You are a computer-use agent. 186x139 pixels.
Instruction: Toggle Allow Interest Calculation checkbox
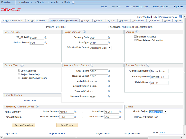point(135,40)
